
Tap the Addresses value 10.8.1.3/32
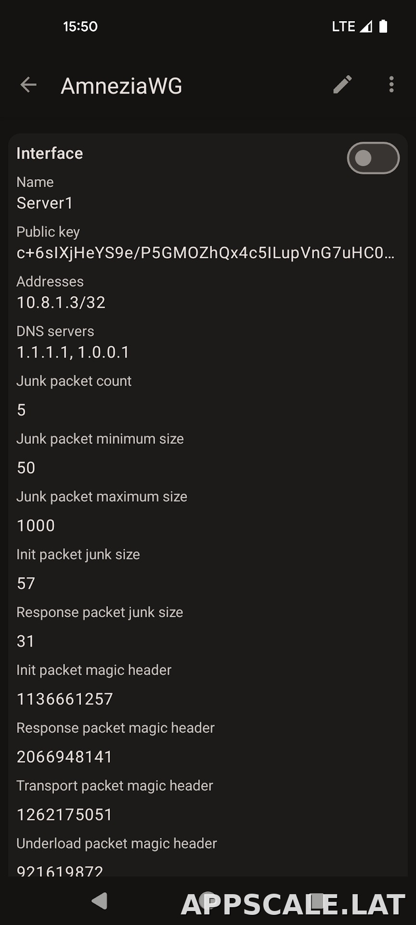61,303
